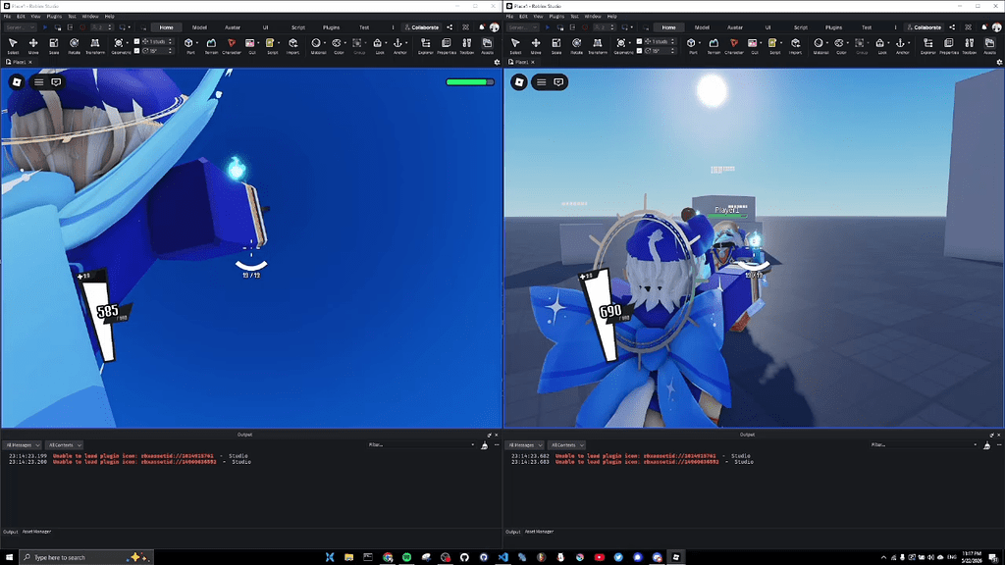This screenshot has height=565, width=1005.
Task: Click Collaborate button in left Studio window
Action: [x=421, y=27]
